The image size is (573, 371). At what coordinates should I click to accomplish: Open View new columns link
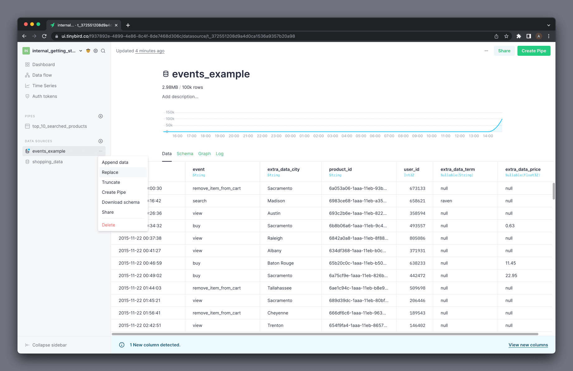pyautogui.click(x=528, y=345)
